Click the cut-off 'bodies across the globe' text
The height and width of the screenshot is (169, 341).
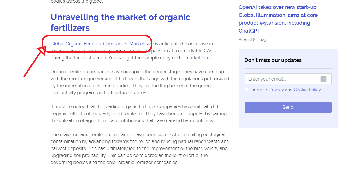click(77, 1)
